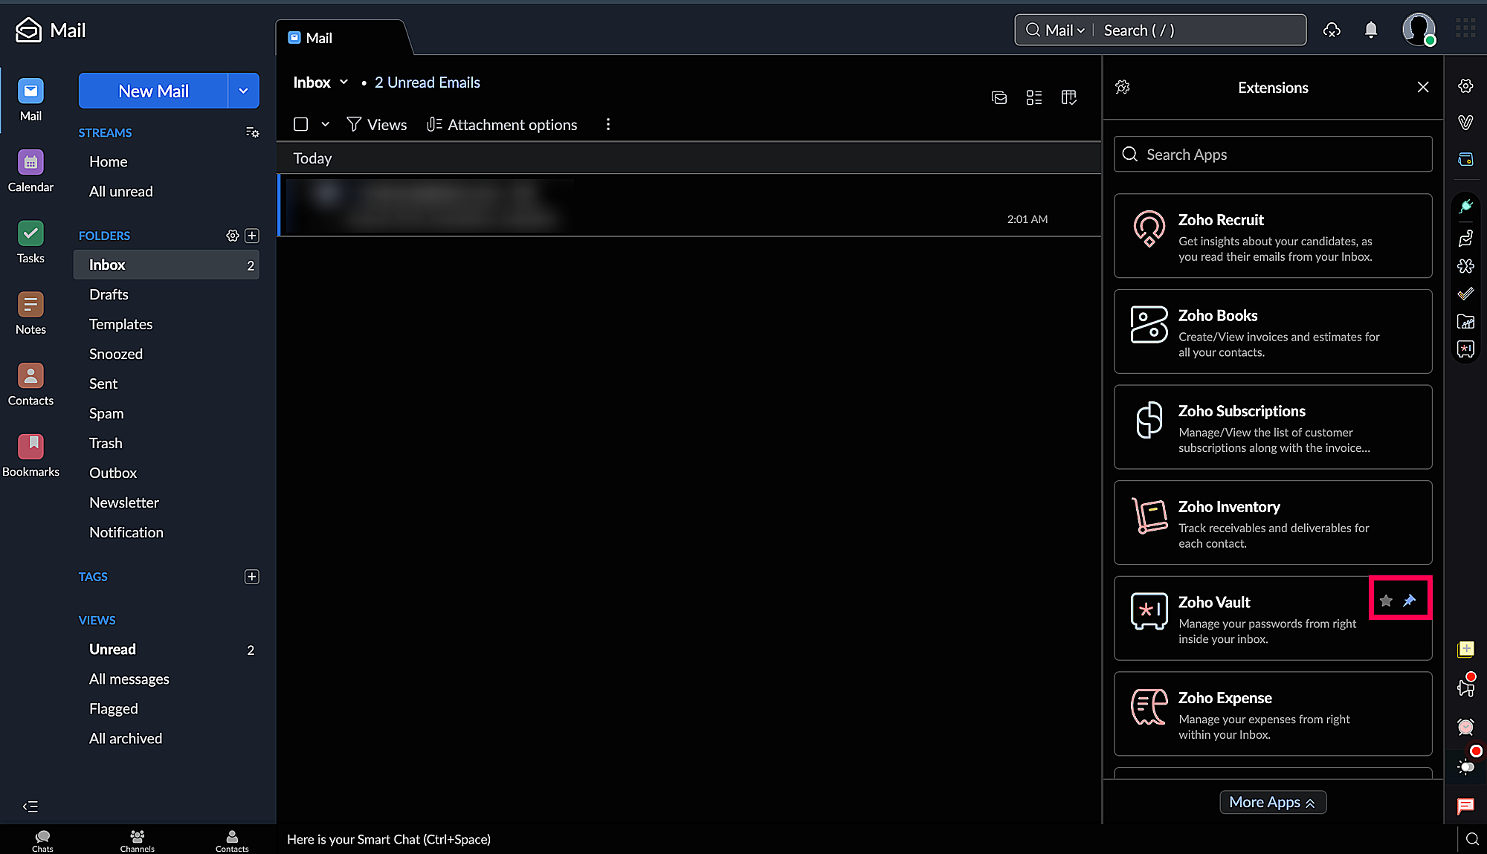Image resolution: width=1487 pixels, height=854 pixels.
Task: Open Chats in the bottom bar
Action: pos(42,841)
